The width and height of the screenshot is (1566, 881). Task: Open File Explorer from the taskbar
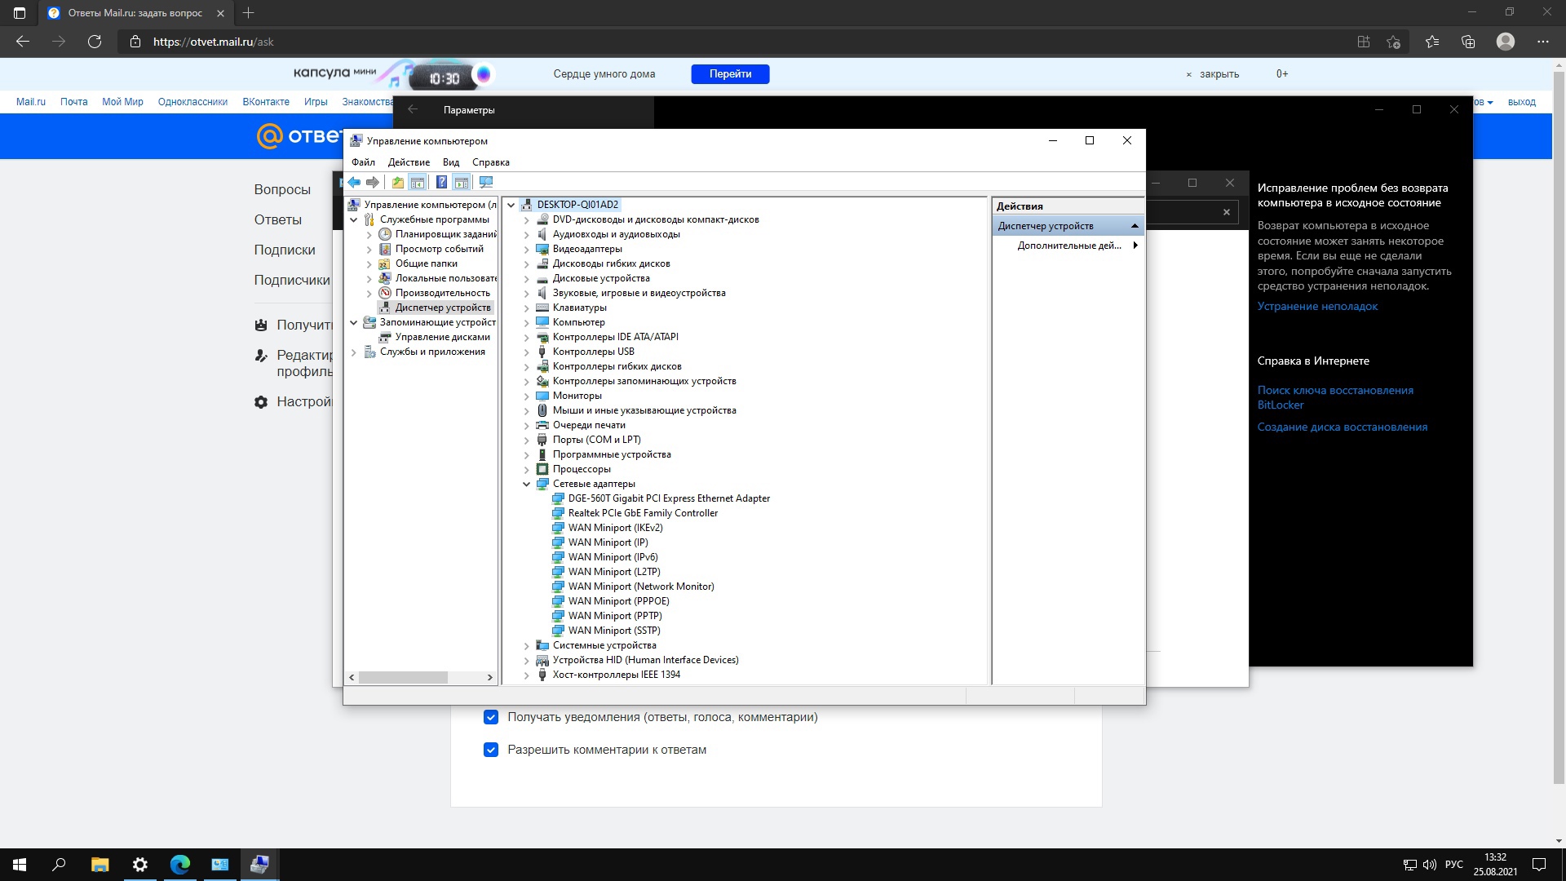click(x=100, y=865)
